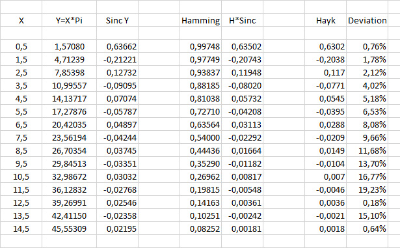Select Hamming value 0,08252
The width and height of the screenshot is (400, 248).
[x=200, y=228]
